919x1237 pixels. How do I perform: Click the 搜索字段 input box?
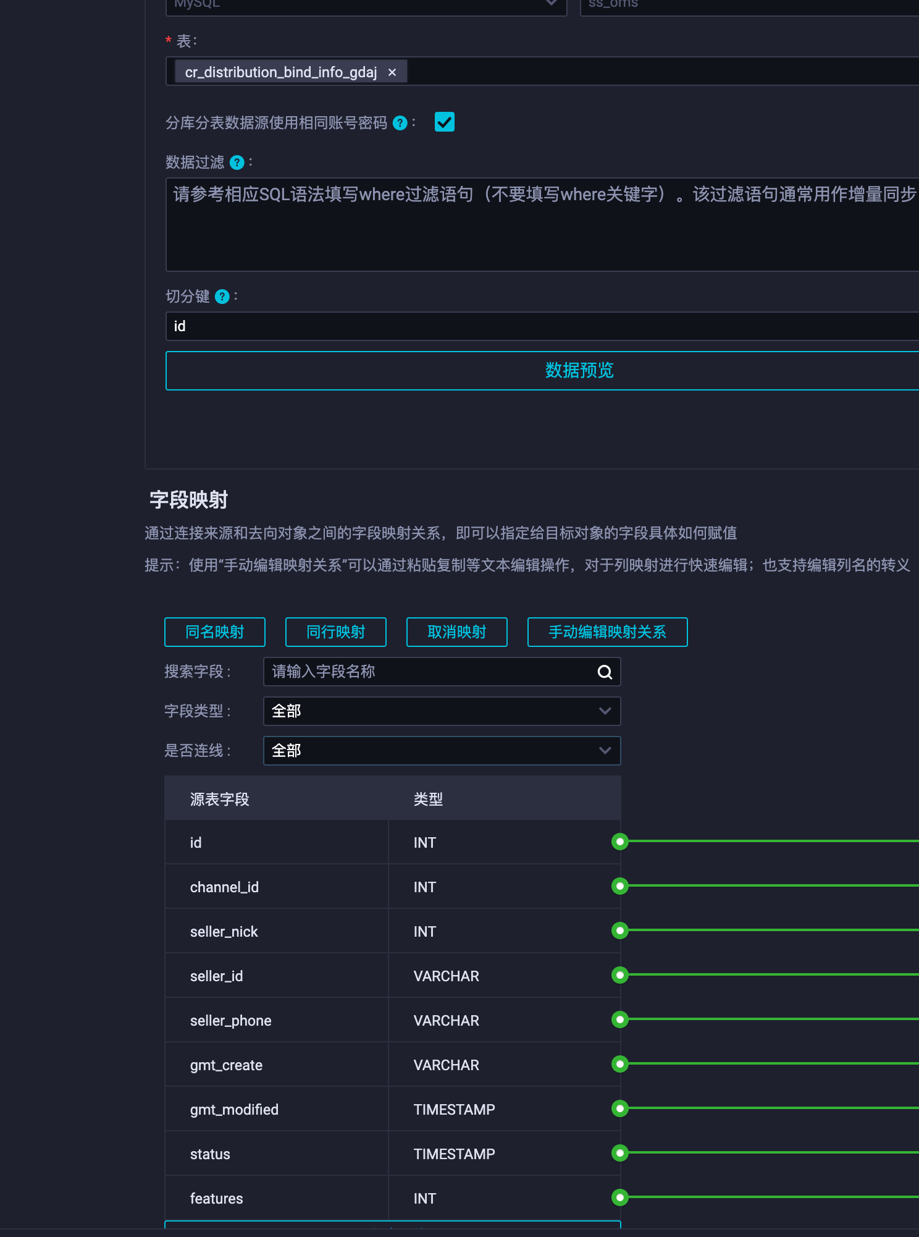tap(442, 672)
